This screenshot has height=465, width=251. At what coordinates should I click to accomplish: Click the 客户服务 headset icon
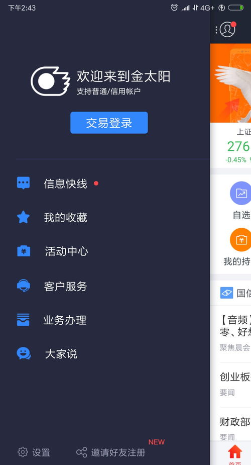(24, 286)
